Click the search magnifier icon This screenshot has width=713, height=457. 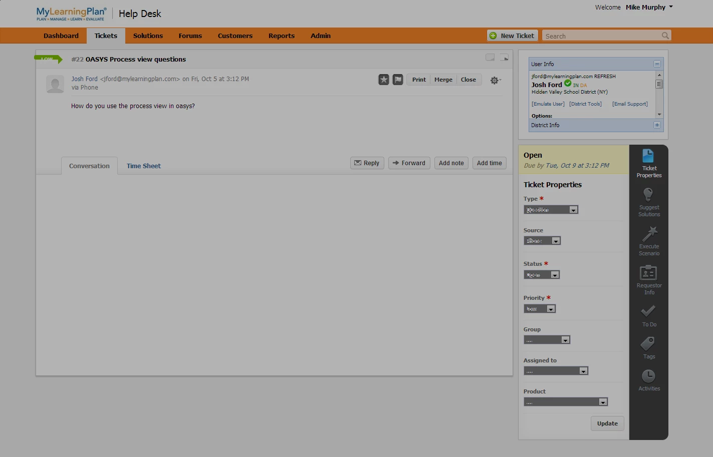pyautogui.click(x=665, y=36)
